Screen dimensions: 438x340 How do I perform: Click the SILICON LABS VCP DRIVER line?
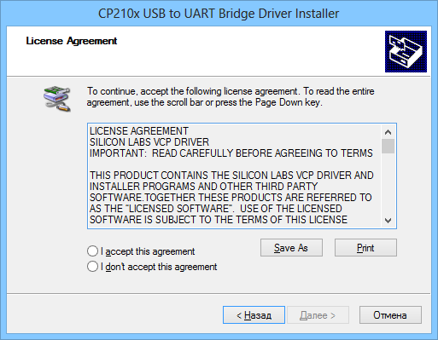pos(149,142)
